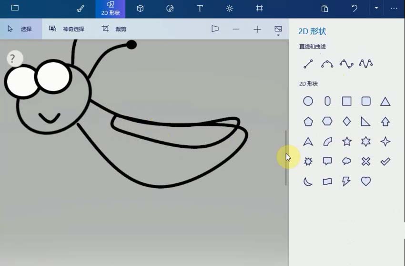The image size is (405, 266).
Task: Select the rectangular speech bubble shape
Action: (x=327, y=161)
